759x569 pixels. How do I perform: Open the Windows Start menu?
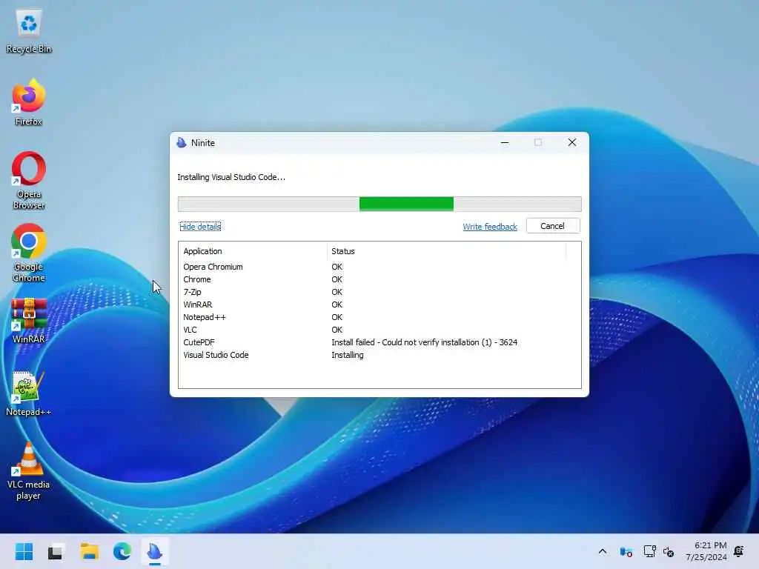click(x=24, y=551)
